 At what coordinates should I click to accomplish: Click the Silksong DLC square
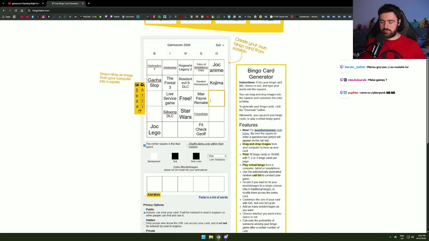pos(170,114)
